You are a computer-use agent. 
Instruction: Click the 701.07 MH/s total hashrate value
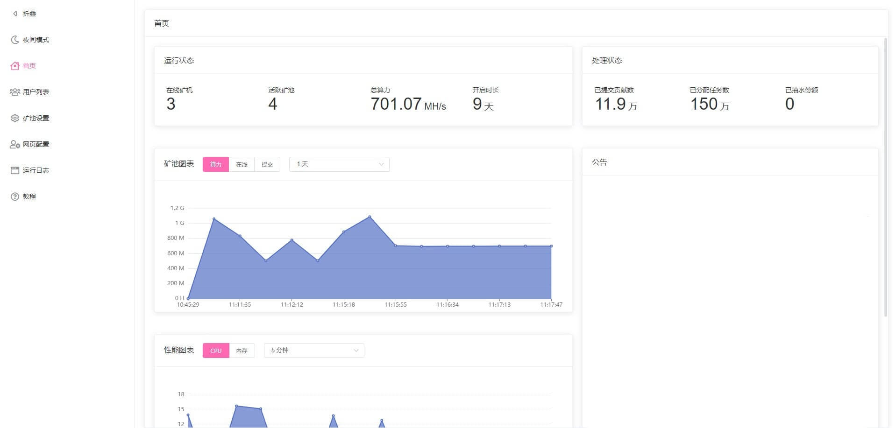coord(408,104)
